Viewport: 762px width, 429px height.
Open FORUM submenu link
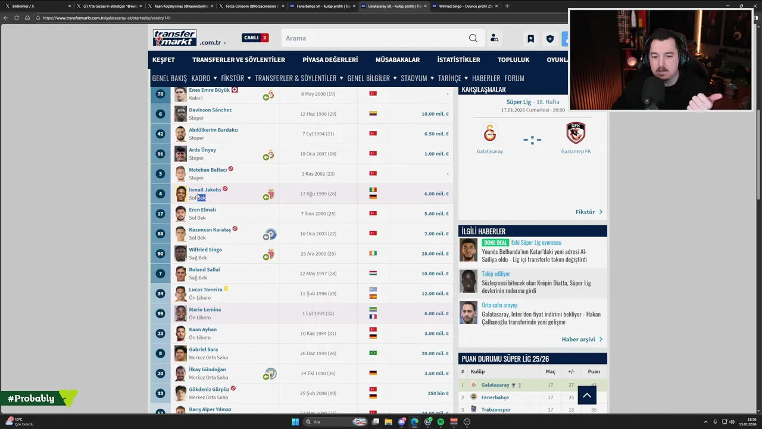click(514, 78)
